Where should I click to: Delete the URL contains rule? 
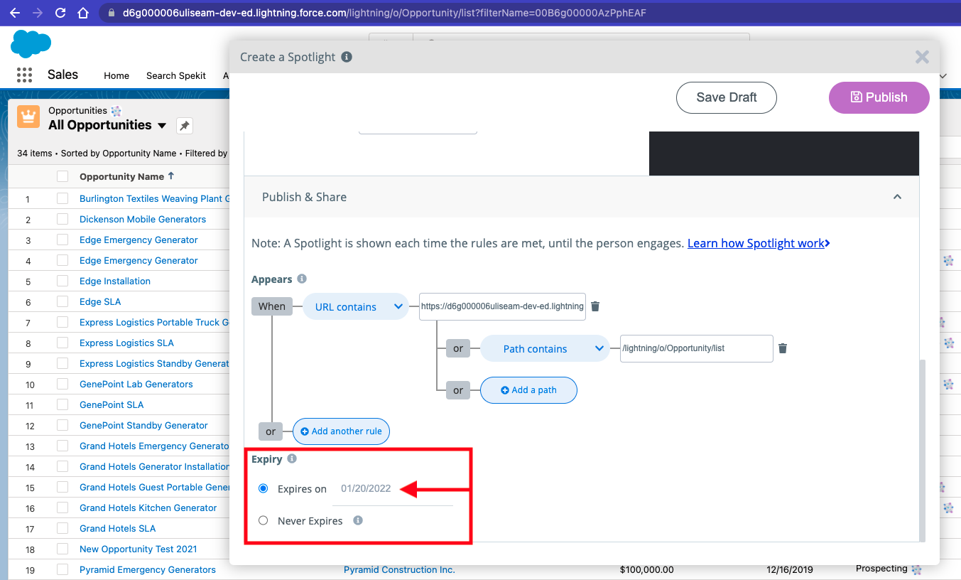(595, 306)
